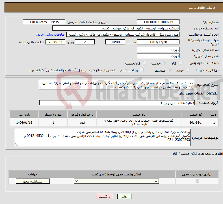223x204 pixels.
Task: Click the service name cell فعالیت‌های جنبی خدمات مالی
Action: click(139, 123)
